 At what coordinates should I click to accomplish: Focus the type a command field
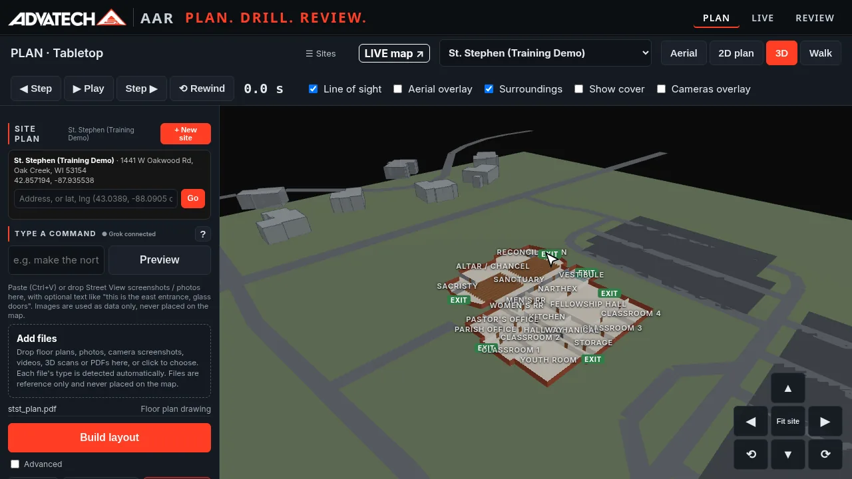56,260
